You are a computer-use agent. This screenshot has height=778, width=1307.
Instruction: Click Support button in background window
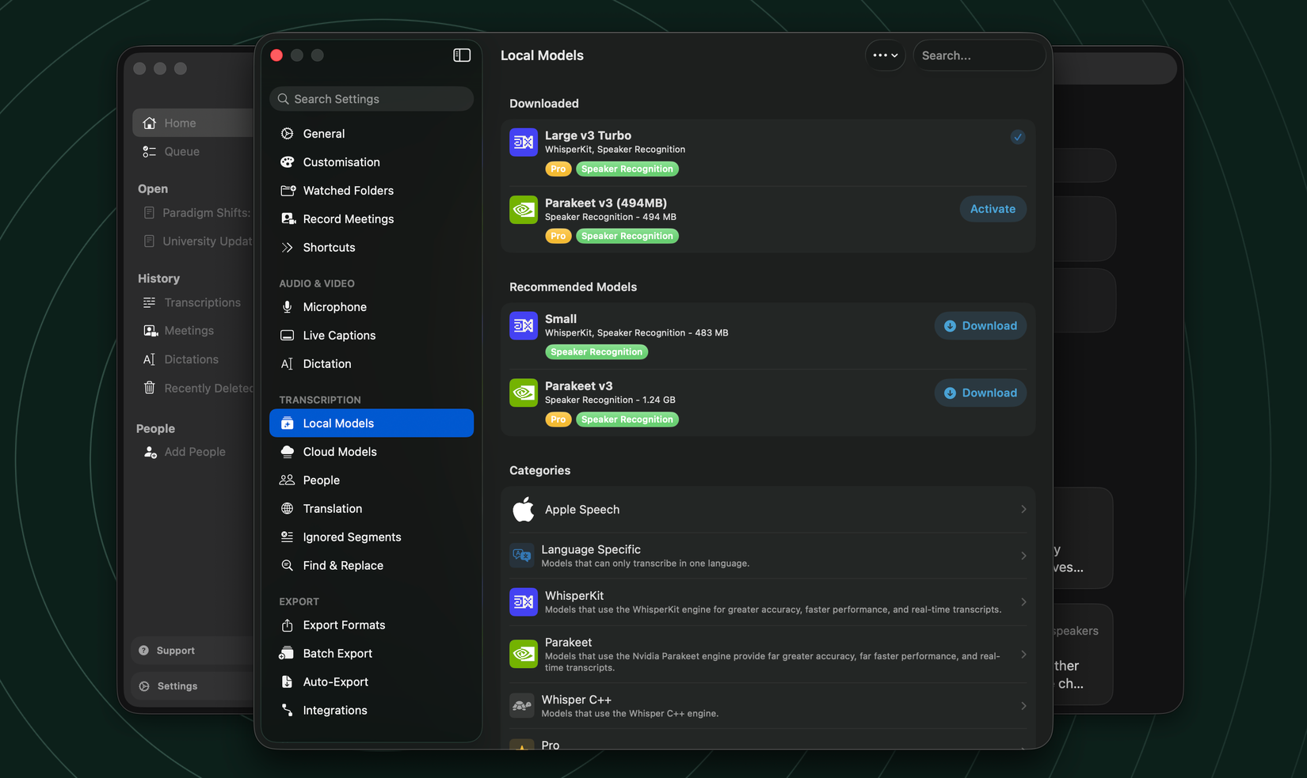tap(192, 651)
